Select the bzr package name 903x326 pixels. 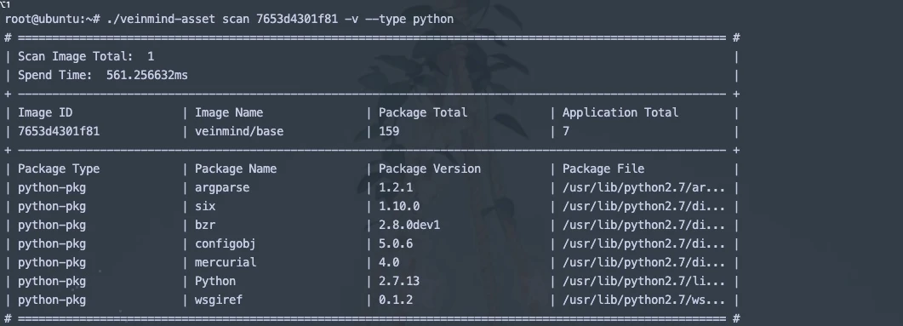pyautogui.click(x=205, y=226)
